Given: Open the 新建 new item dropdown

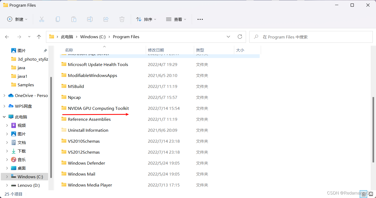Looking at the screenshot, I should (x=17, y=19).
